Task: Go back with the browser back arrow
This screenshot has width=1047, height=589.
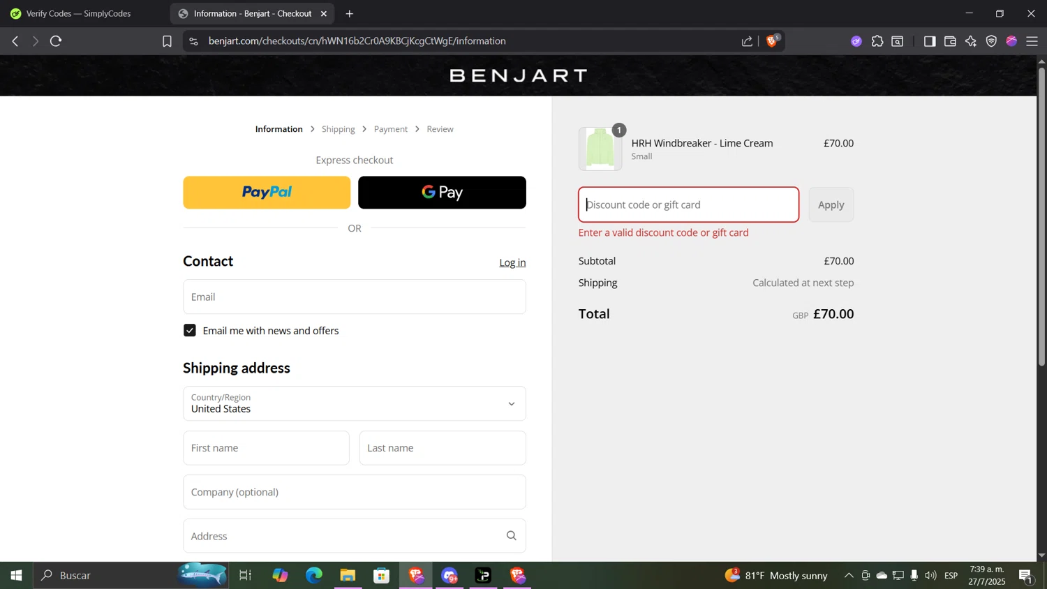Action: pos(15,41)
